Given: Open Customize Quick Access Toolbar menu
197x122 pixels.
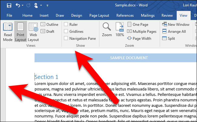Looking at the screenshot, I should click(47, 5).
